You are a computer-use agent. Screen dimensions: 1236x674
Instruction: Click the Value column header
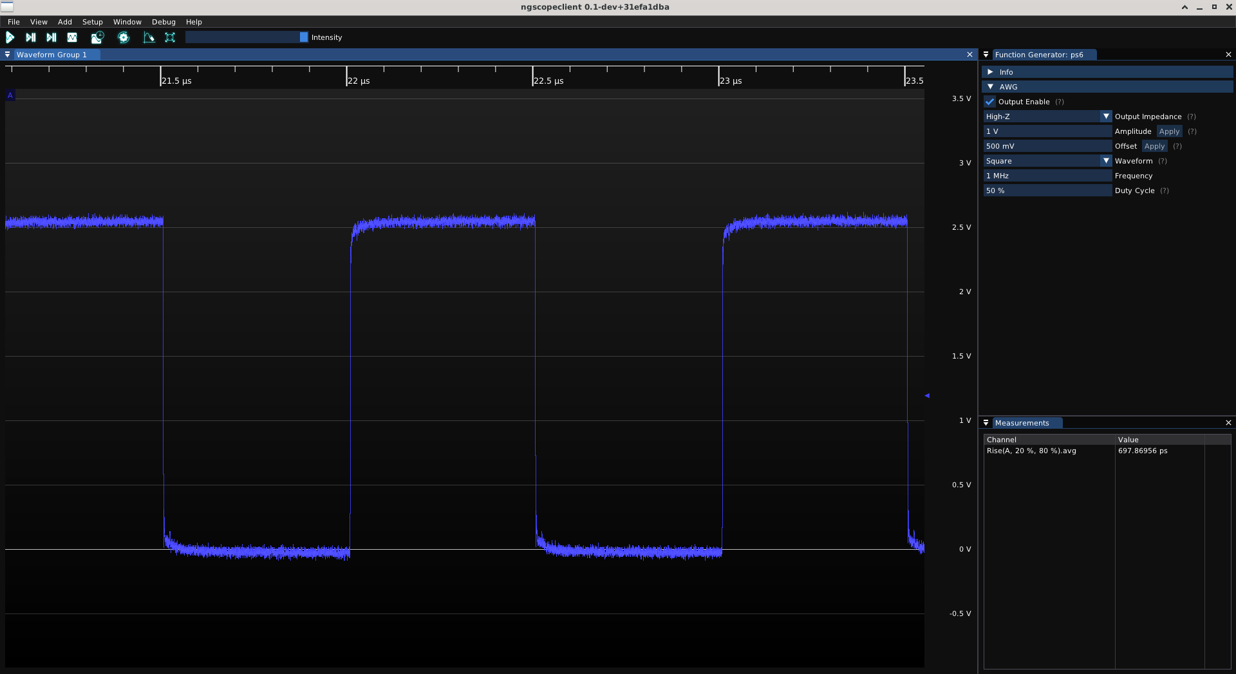pyautogui.click(x=1159, y=440)
